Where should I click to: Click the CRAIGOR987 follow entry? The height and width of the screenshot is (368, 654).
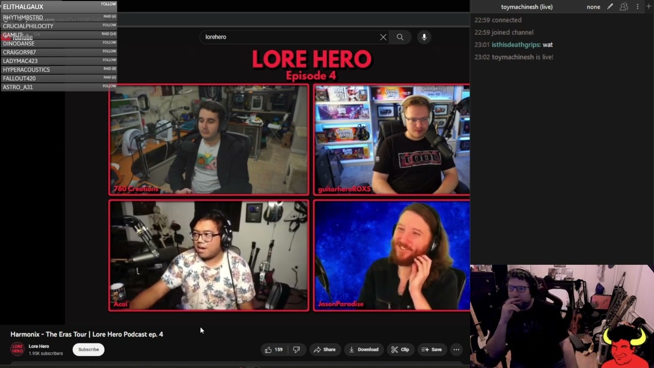pyautogui.click(x=59, y=52)
